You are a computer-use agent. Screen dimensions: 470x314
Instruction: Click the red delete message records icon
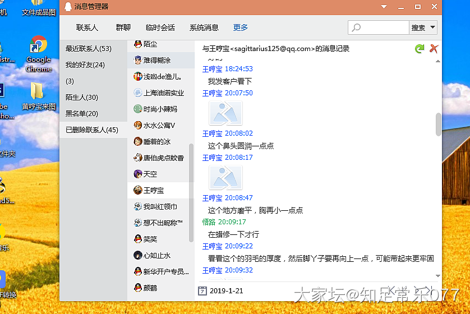point(434,49)
